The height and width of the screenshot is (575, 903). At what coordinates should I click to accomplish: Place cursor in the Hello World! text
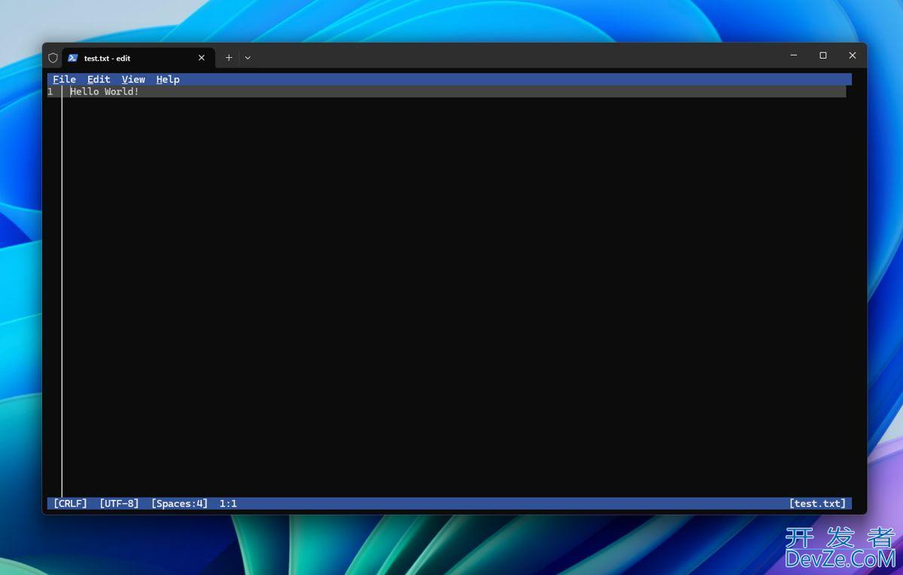105,92
